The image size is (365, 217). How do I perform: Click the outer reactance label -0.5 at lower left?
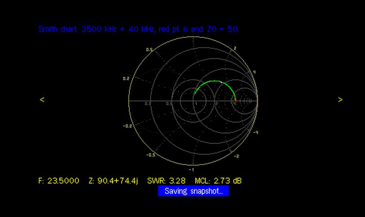pyautogui.click(x=150, y=155)
